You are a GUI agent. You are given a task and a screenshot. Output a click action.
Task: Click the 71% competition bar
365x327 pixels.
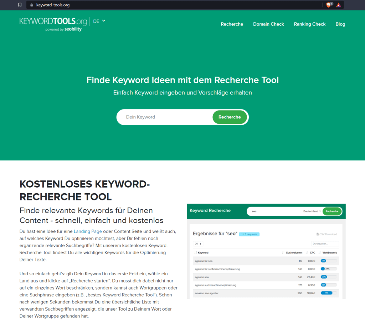(x=329, y=293)
